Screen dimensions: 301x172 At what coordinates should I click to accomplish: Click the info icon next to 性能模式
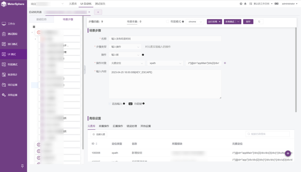[x=183, y=22]
